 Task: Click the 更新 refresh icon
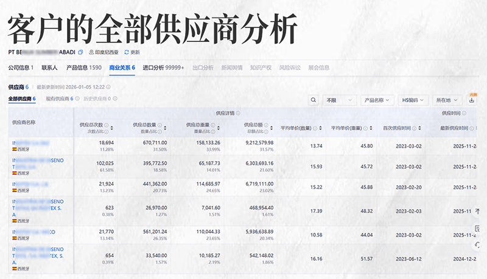point(127,52)
